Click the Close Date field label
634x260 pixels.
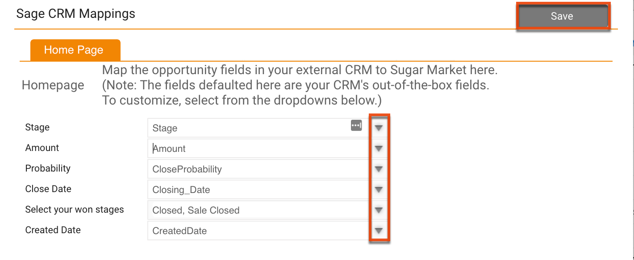[x=48, y=189]
